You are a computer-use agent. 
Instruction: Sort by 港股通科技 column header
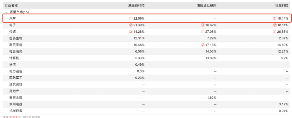pos(136,5)
